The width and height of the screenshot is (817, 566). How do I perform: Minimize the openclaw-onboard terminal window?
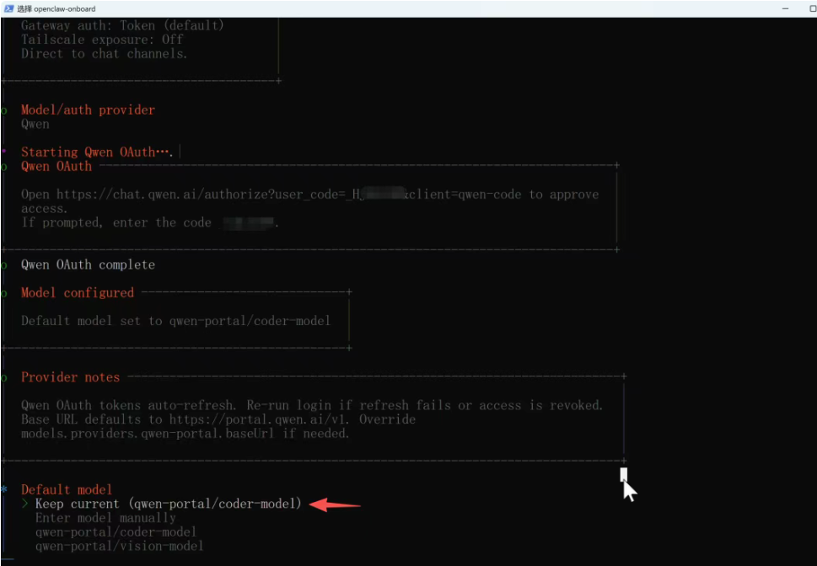point(785,8)
